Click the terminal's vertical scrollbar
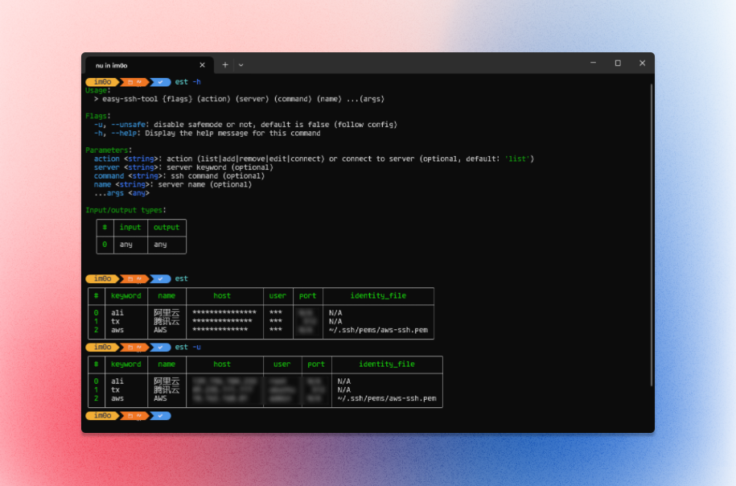Screen dimensions: 736x486 (652, 235)
